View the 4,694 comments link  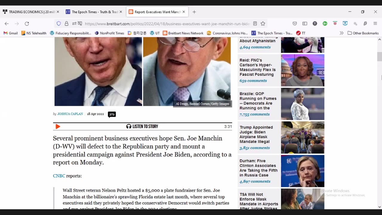[x=255, y=47]
